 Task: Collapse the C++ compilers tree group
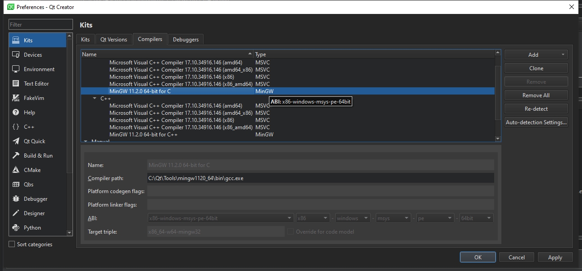[95, 98]
